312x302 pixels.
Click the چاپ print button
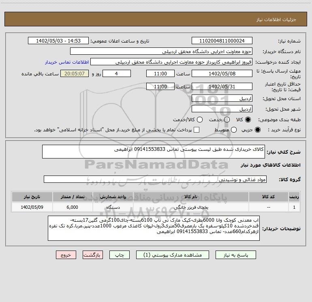[120, 255]
